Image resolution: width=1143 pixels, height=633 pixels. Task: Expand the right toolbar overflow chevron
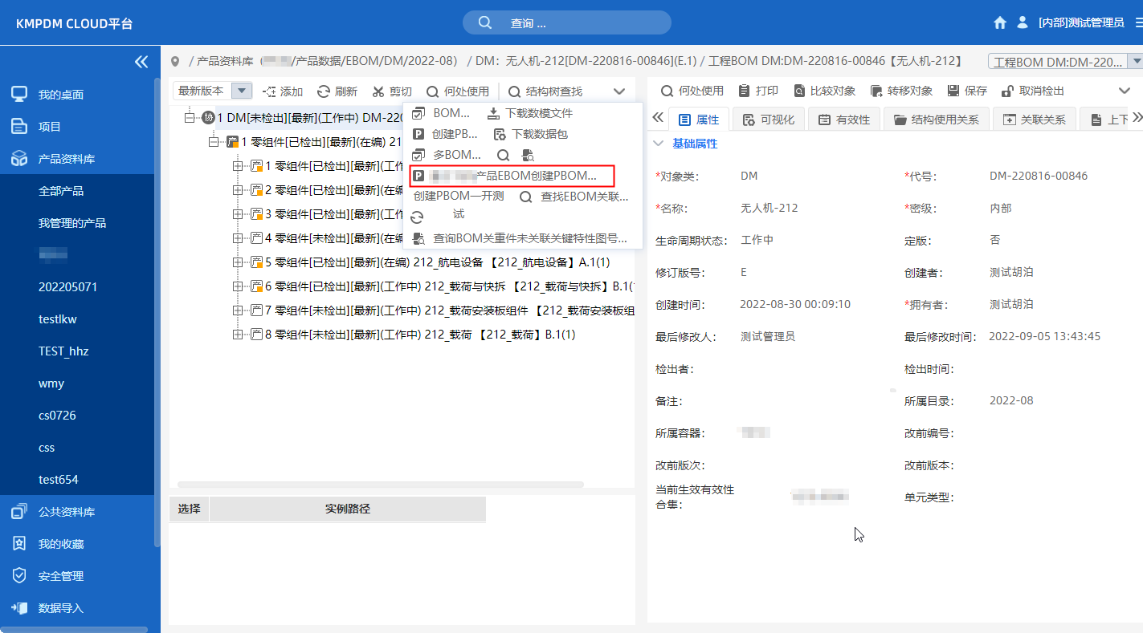tap(1124, 91)
